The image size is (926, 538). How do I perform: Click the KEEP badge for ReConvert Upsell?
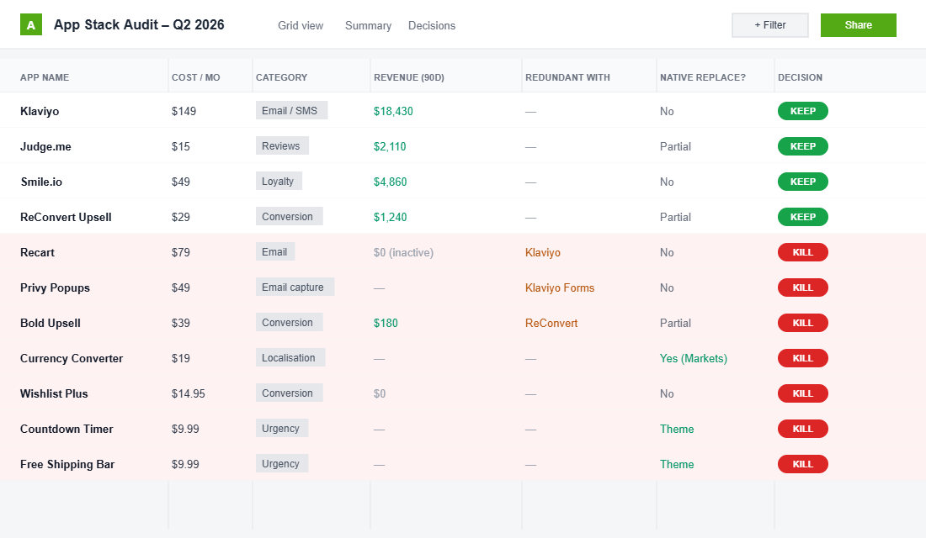coord(802,217)
